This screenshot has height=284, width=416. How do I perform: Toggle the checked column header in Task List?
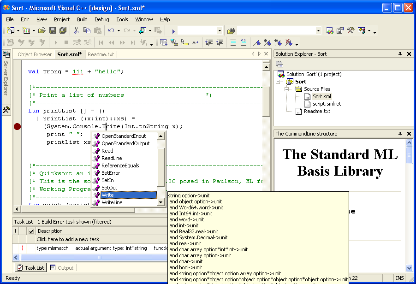[31, 231]
